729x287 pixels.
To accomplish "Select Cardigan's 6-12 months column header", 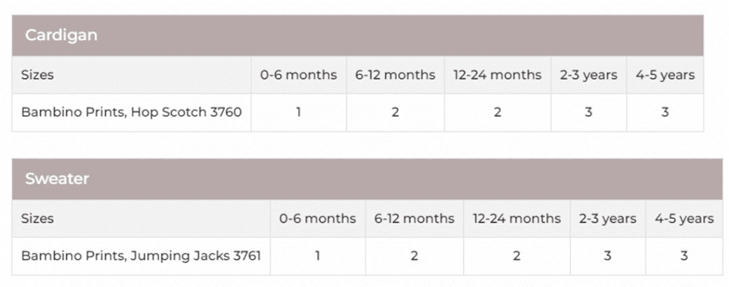I will point(395,75).
